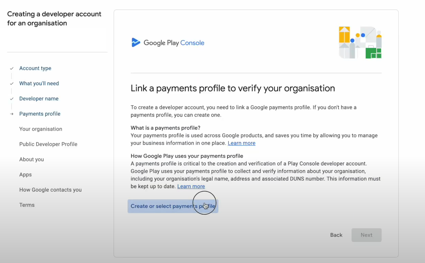Image resolution: width=425 pixels, height=263 pixels.
Task: Click the Link a payments profile heading
Action: 233,88
